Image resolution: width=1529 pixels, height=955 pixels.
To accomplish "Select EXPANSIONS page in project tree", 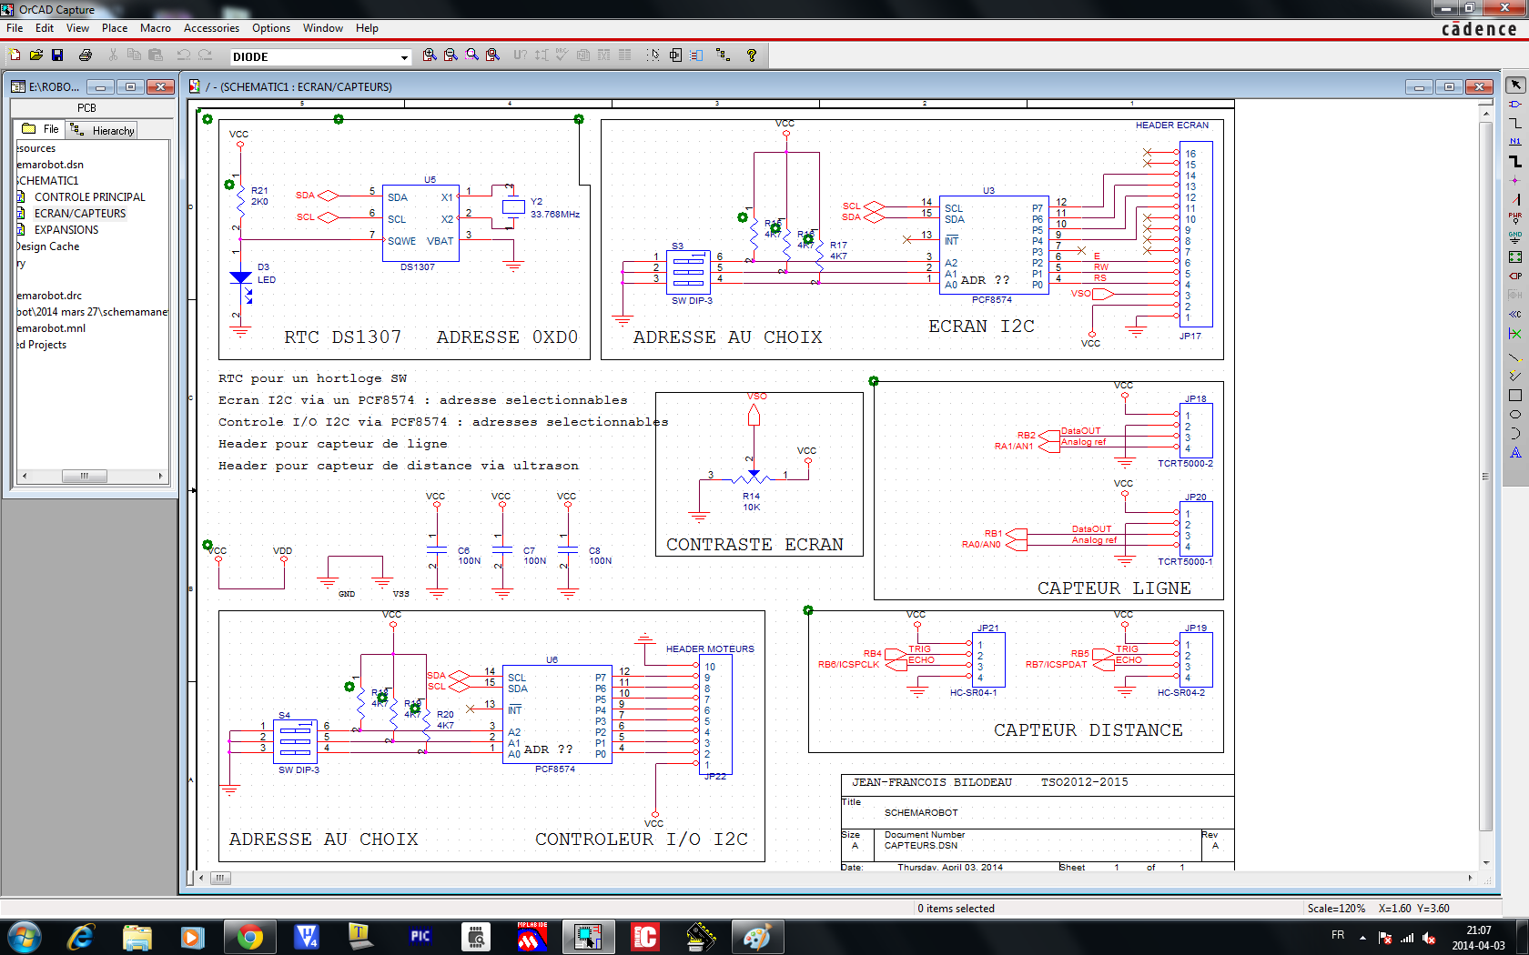I will pos(66,230).
